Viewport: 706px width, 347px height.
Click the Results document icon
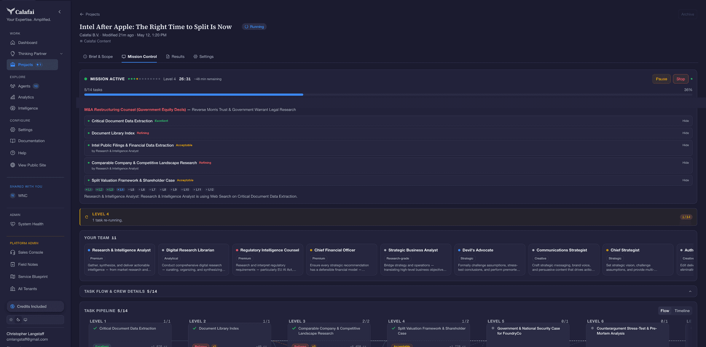pos(168,57)
